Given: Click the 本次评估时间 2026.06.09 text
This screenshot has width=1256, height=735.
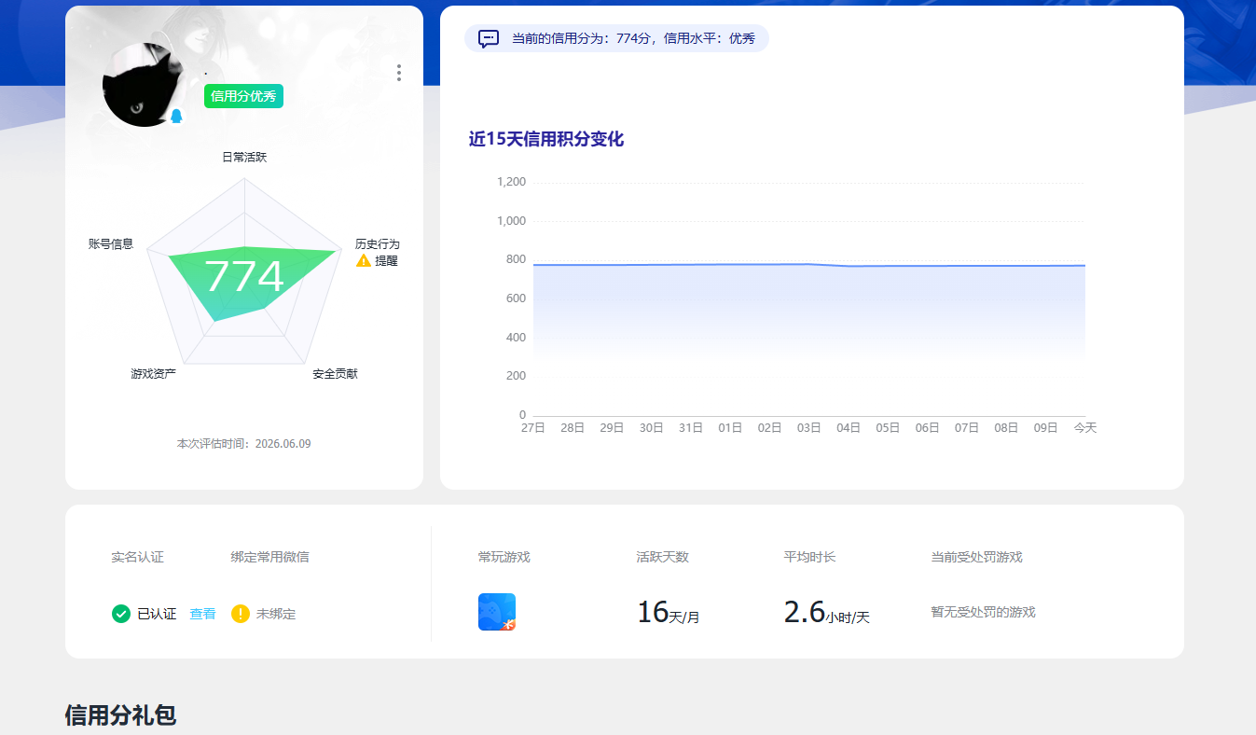Looking at the screenshot, I should [244, 444].
